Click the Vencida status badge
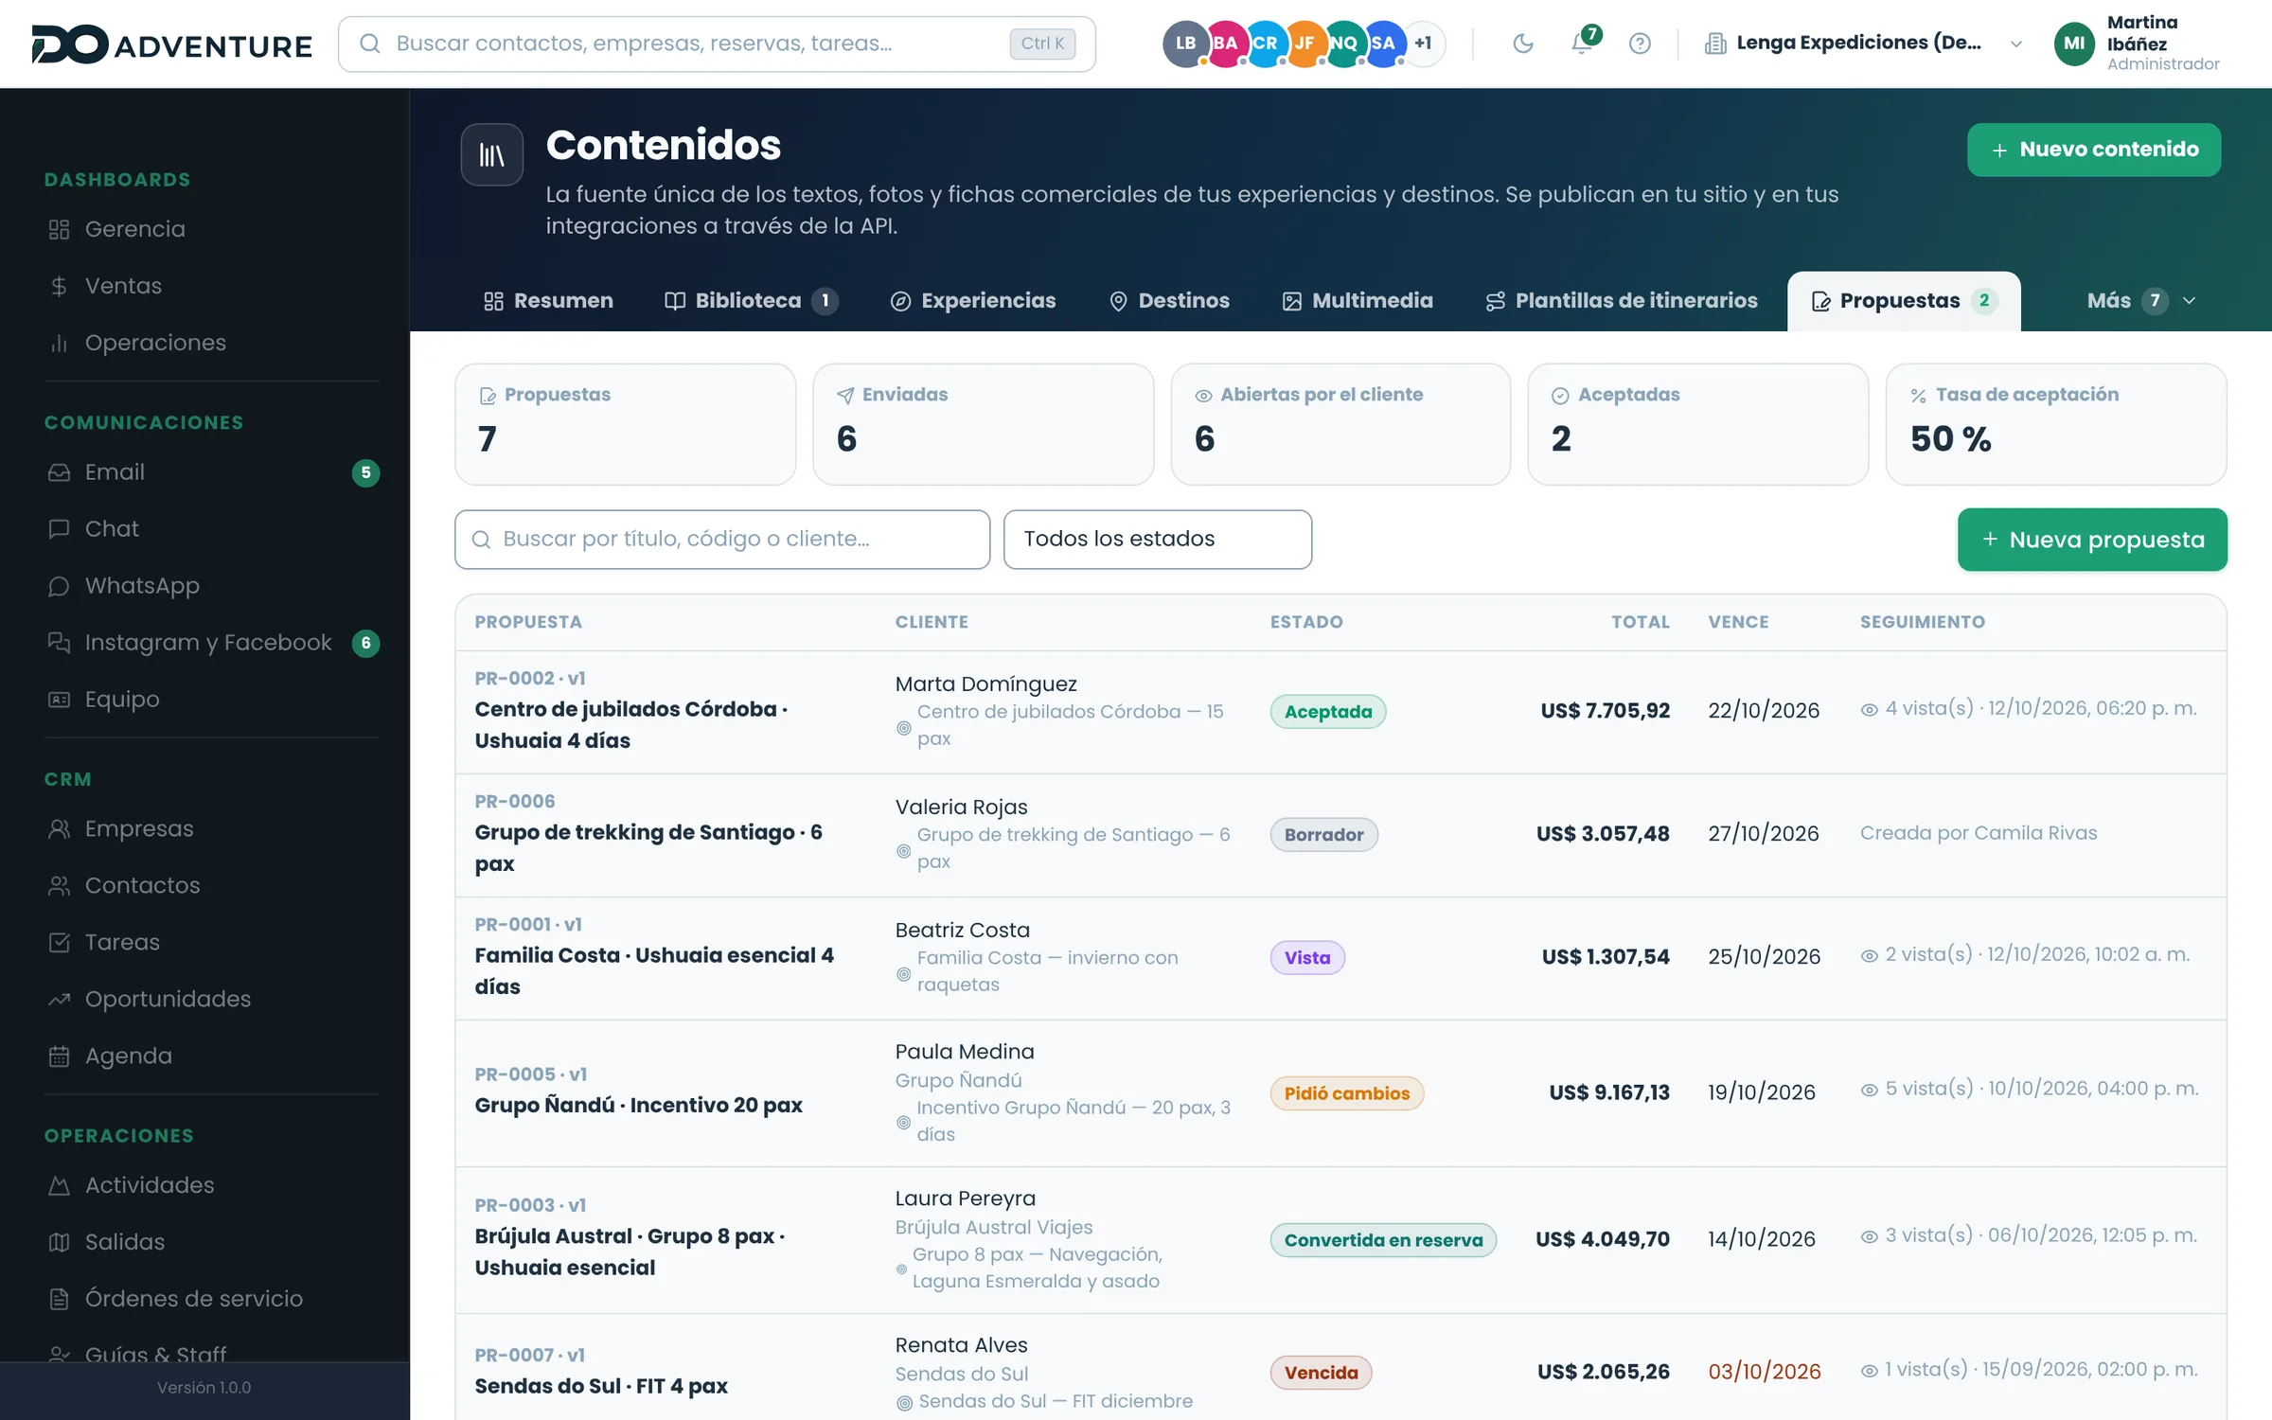The width and height of the screenshot is (2272, 1420). [x=1321, y=1373]
